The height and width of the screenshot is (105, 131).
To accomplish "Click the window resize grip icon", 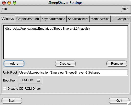I will pyautogui.click(x=129, y=103).
